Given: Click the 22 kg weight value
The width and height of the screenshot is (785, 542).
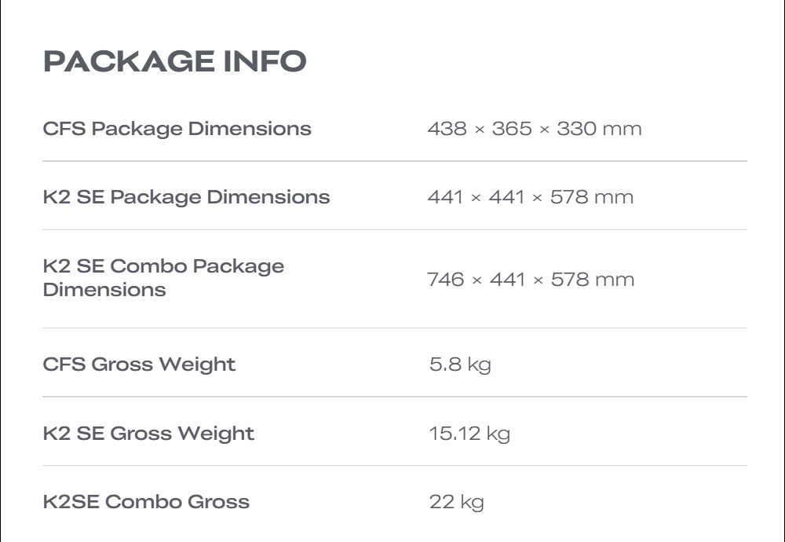Looking at the screenshot, I should pos(456,502).
